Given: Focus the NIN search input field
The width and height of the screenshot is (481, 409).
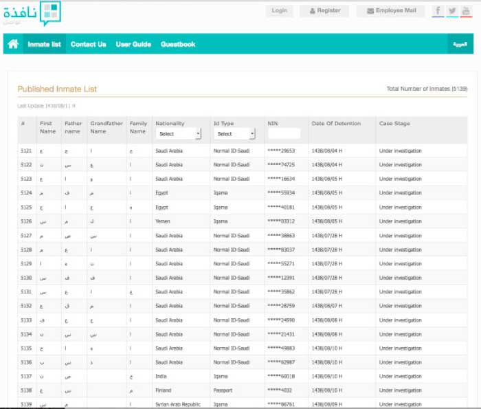Looking at the screenshot, I should pos(284,133).
